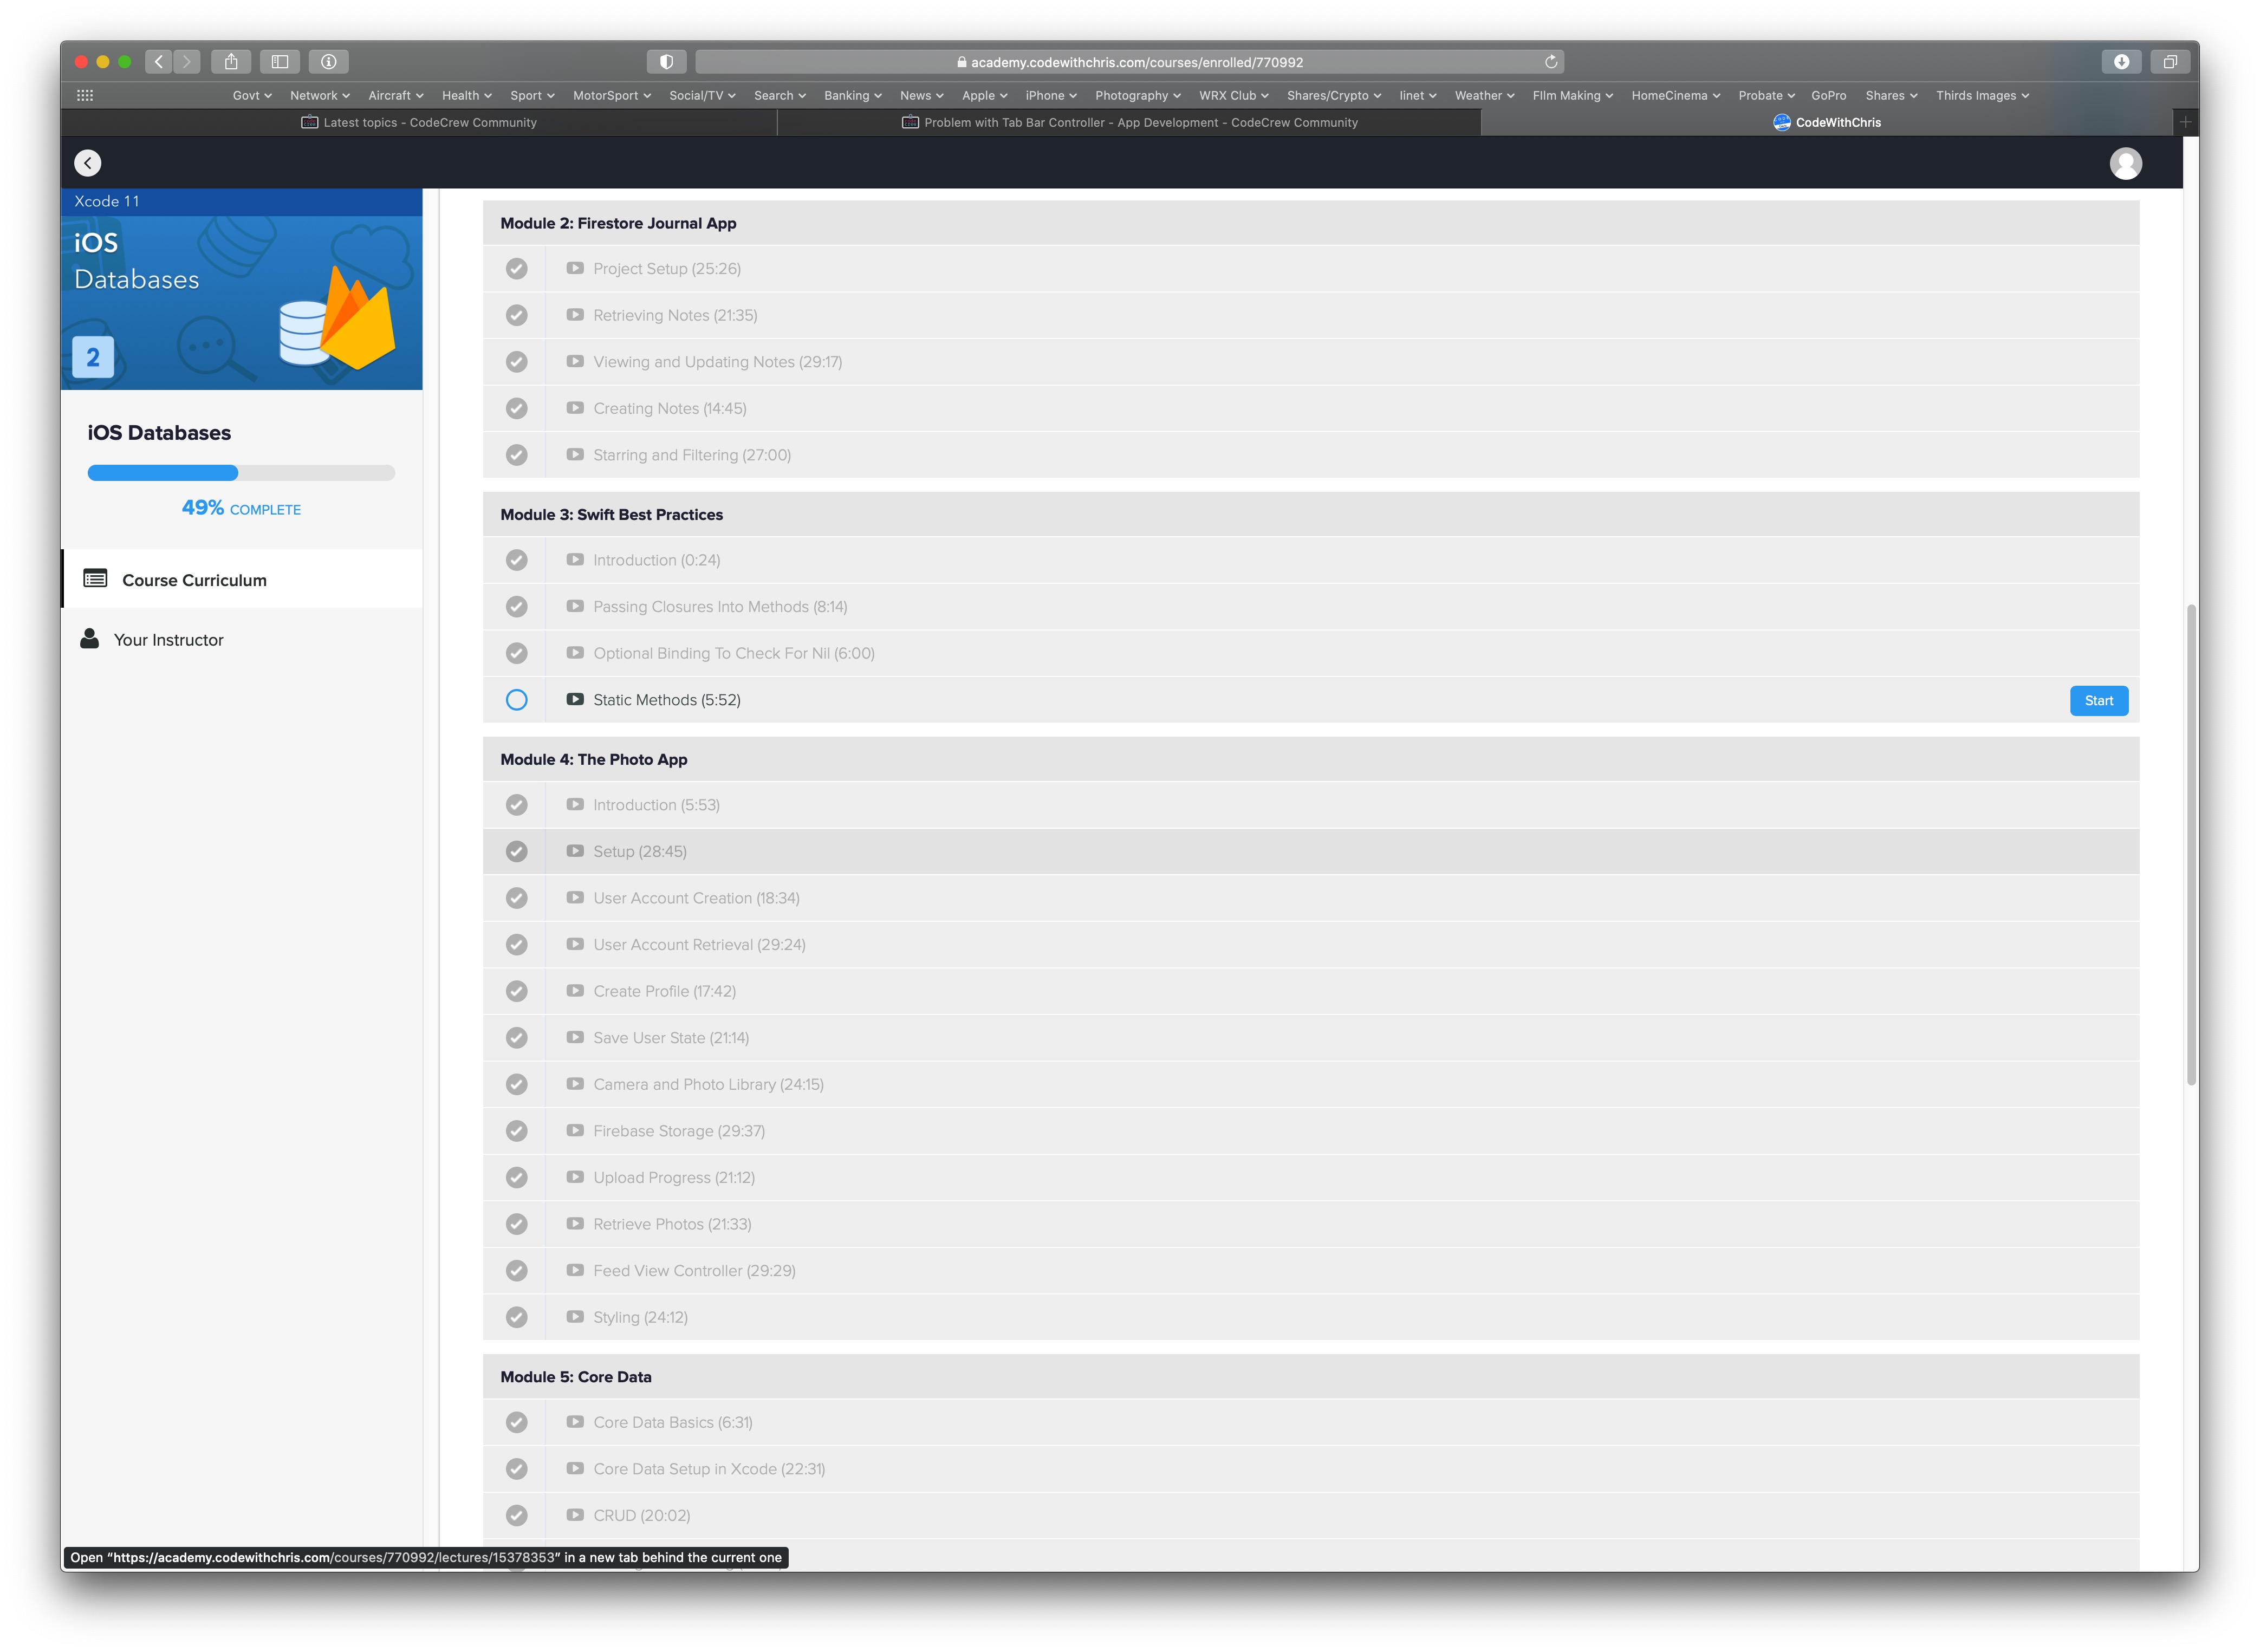This screenshot has width=2260, height=1652.
Task: Click the completed checkmark for Optional Binding
Action: tap(516, 653)
